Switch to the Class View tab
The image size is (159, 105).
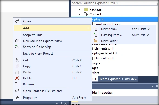pyautogui.click(x=130, y=79)
